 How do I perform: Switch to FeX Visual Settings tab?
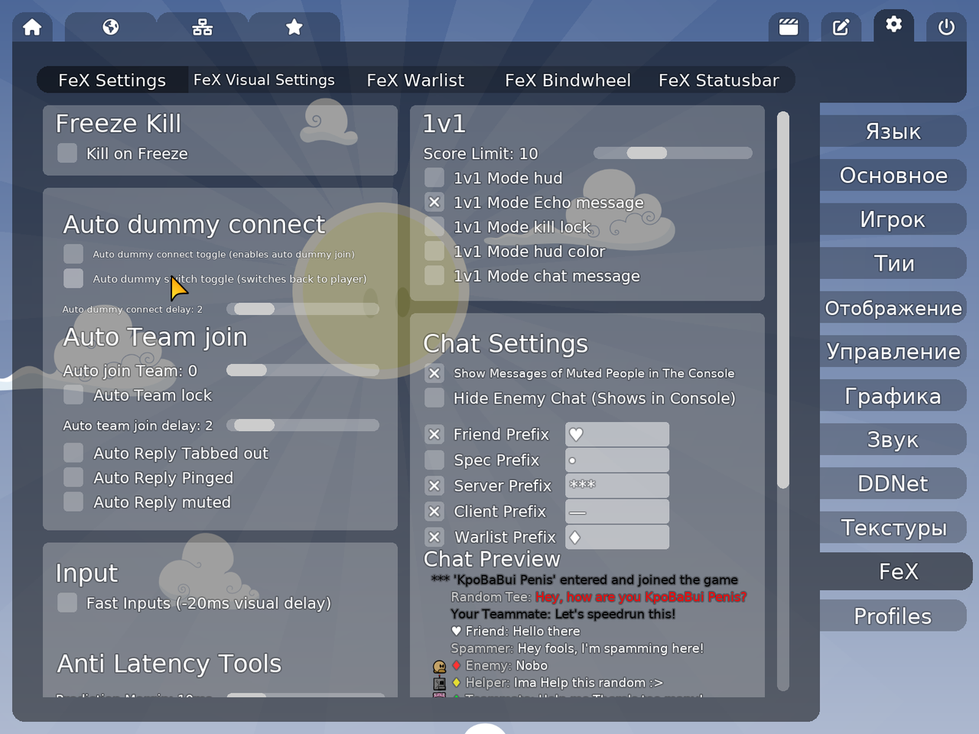coord(264,80)
